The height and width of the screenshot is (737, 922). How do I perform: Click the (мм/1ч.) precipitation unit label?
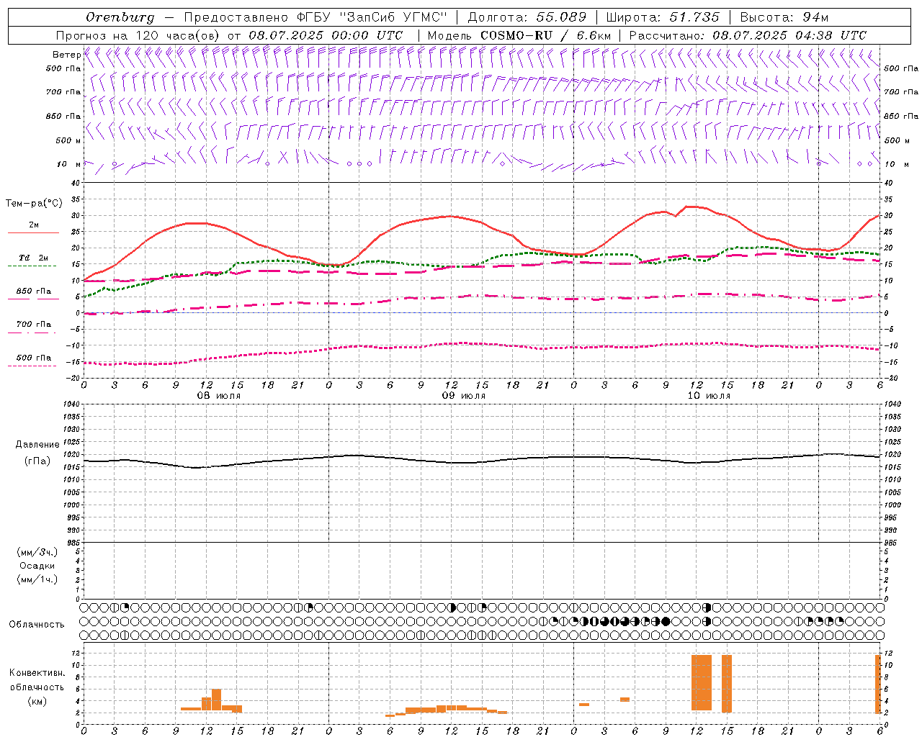point(37,579)
